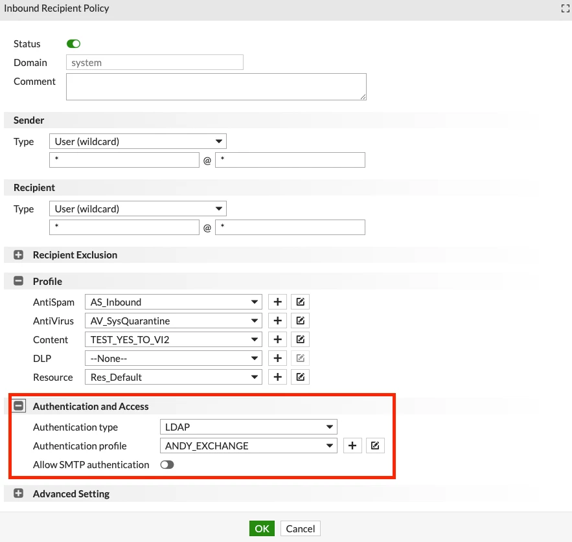
Task: Open the DLP profile dropdown
Action: (174, 359)
